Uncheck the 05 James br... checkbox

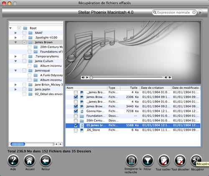76,125
